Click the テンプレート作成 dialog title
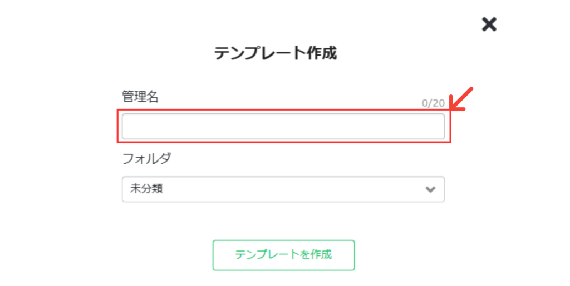This screenshot has height=286, width=570. point(276,53)
